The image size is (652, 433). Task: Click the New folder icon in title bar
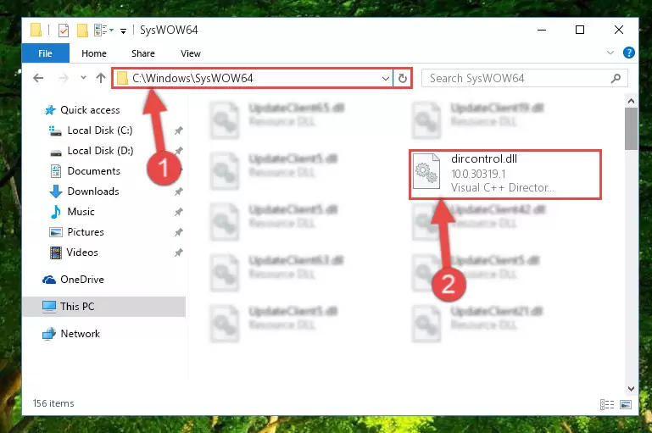[x=82, y=31]
